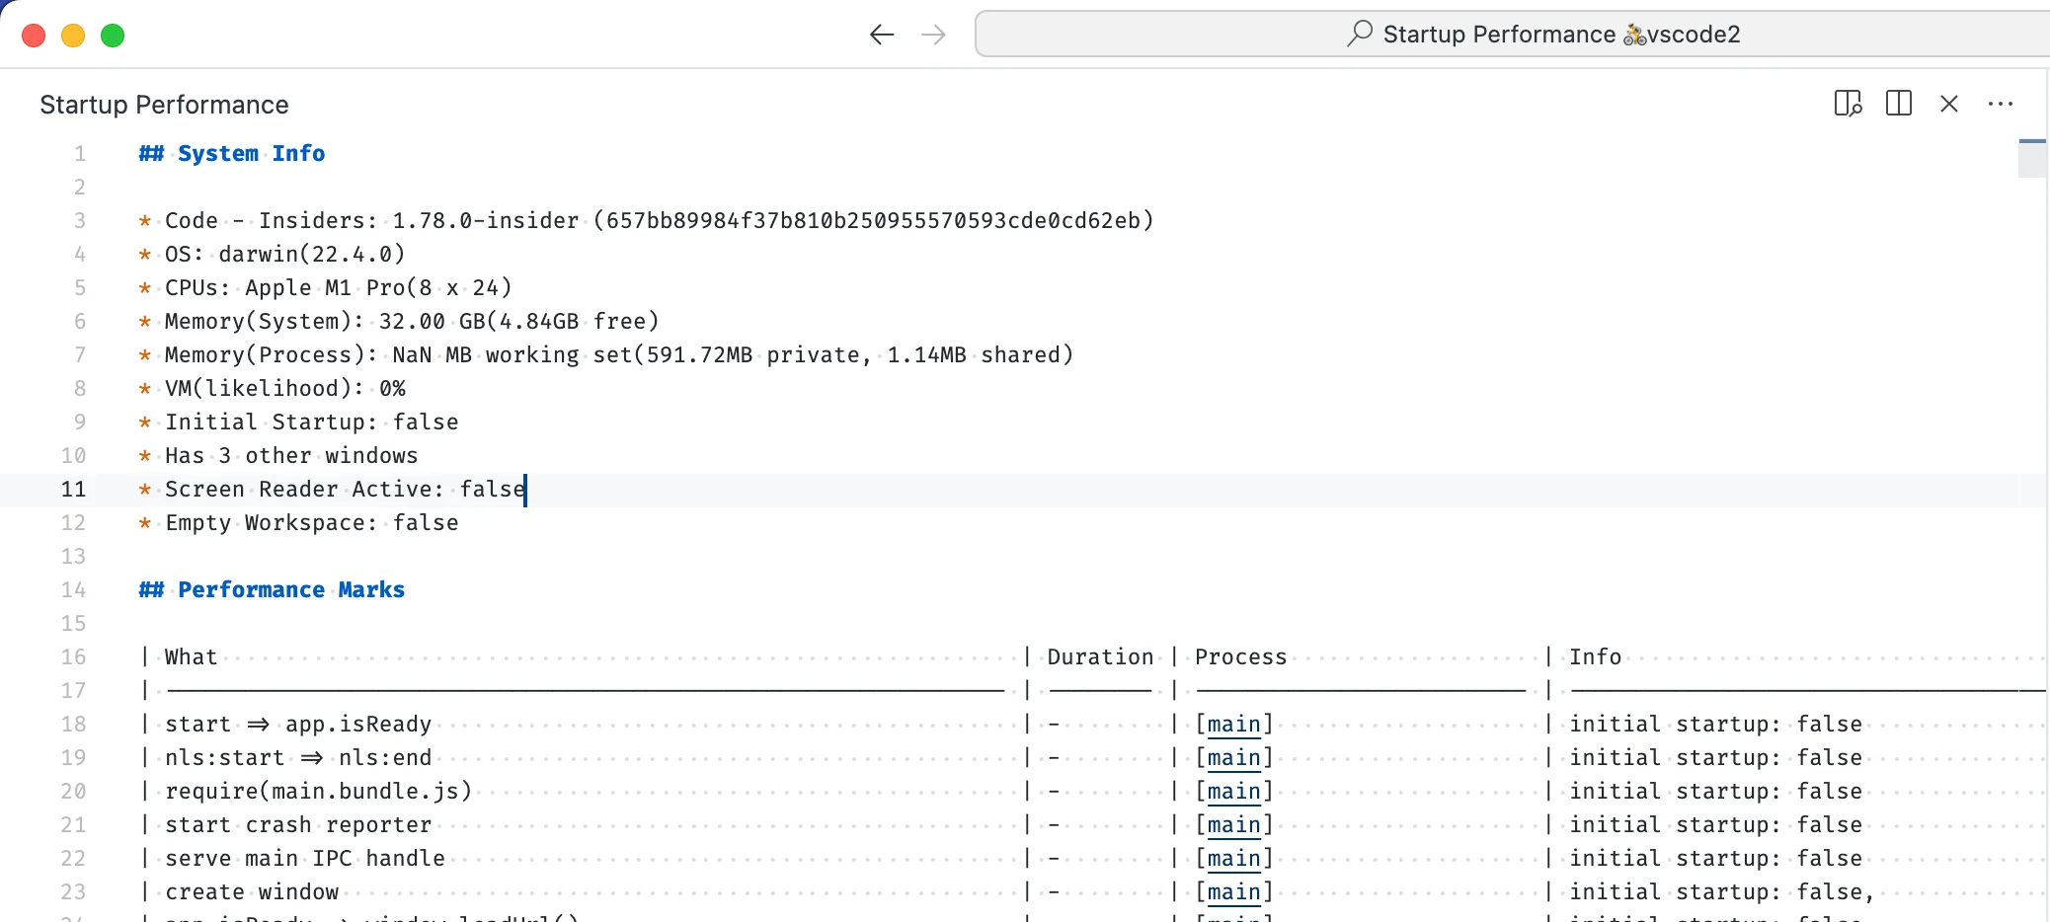Open the [main] link in serve main IPC handle row
This screenshot has height=922, width=2050.
(x=1234, y=859)
